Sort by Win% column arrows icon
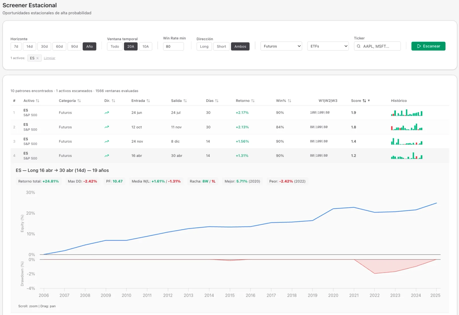 (x=289, y=101)
